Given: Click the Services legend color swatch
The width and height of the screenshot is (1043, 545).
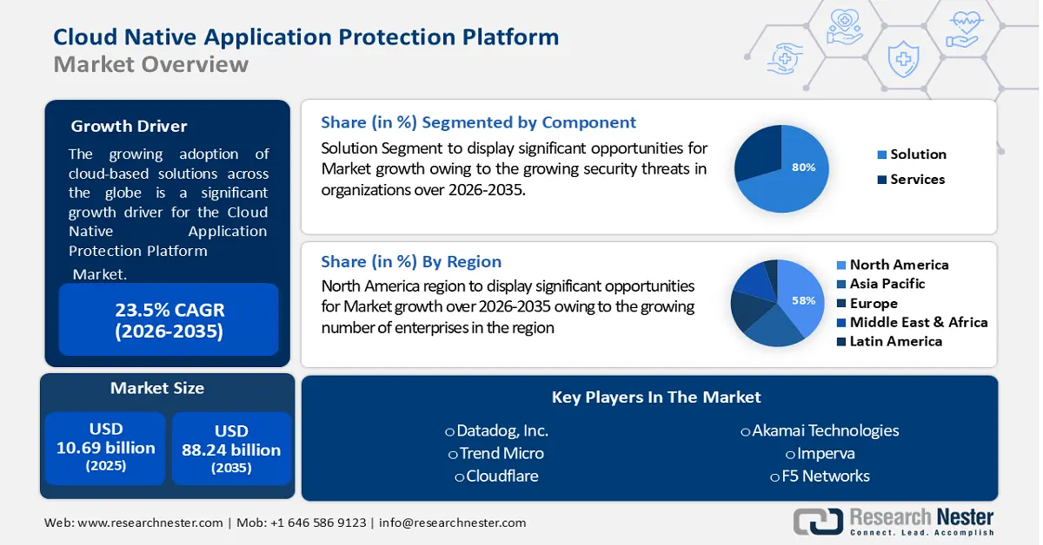Looking at the screenshot, I should (x=882, y=180).
